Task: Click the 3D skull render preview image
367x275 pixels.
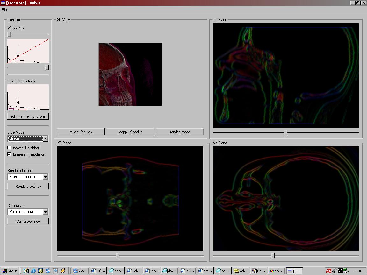Action: pos(130,74)
